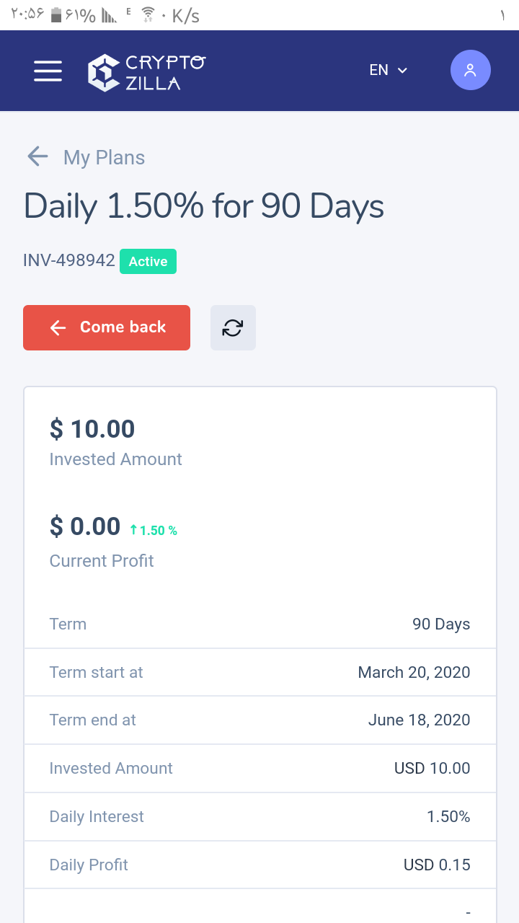Select the INV-498942 invoice number
This screenshot has height=923, width=519.
[69, 260]
